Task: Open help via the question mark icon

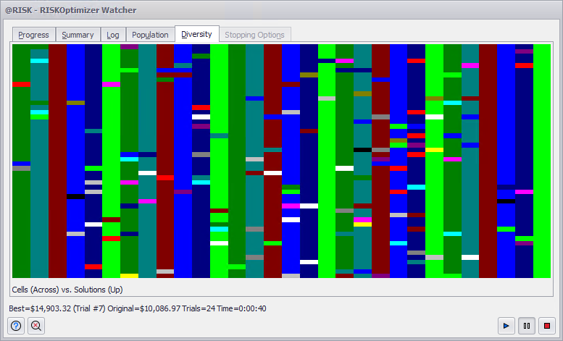Action: click(16, 326)
